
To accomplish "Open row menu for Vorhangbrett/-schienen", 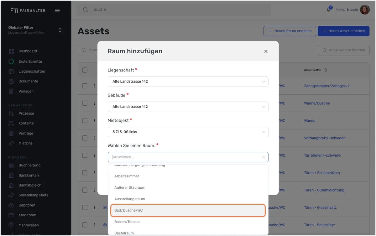I will [94, 138].
